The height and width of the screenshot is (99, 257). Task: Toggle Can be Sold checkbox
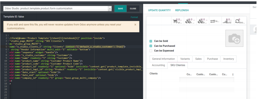tap(151, 41)
